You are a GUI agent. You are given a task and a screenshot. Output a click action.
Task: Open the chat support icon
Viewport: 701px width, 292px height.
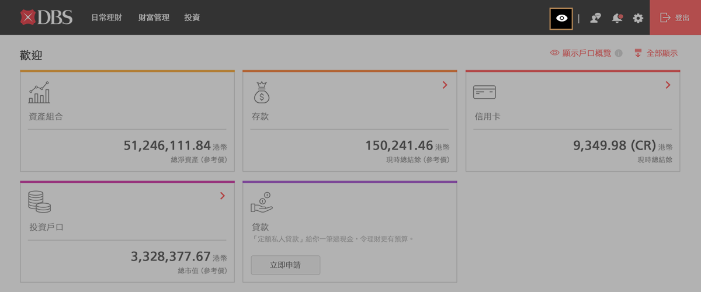point(595,18)
